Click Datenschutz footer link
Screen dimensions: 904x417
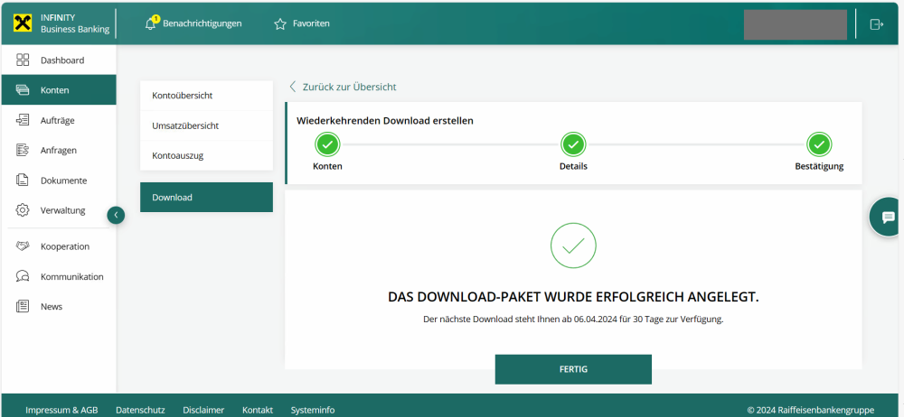140,410
